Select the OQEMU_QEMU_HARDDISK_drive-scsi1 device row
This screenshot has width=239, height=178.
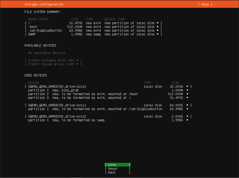57,105
